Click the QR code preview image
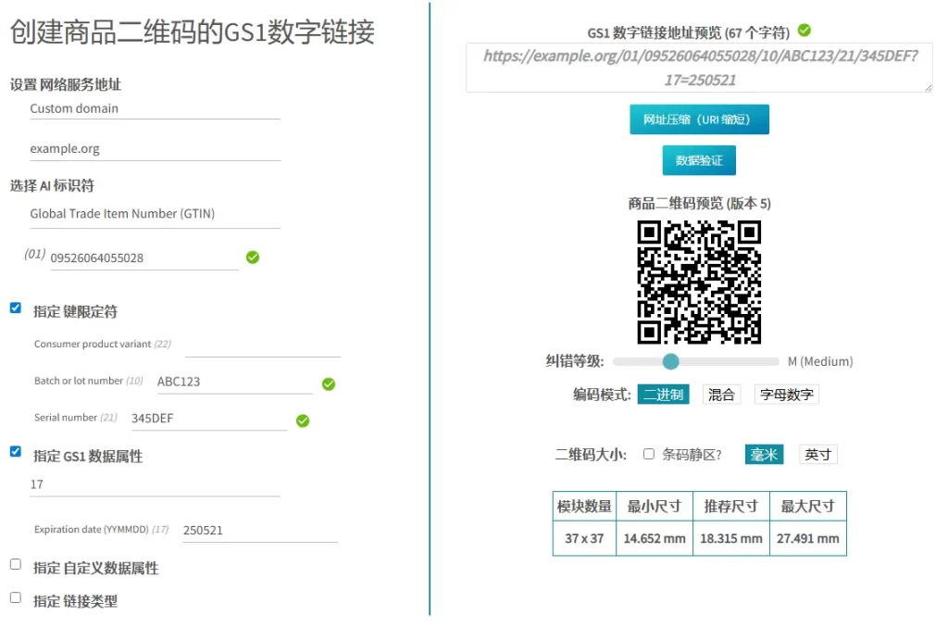Image resolution: width=948 pixels, height=628 pixels. (699, 283)
